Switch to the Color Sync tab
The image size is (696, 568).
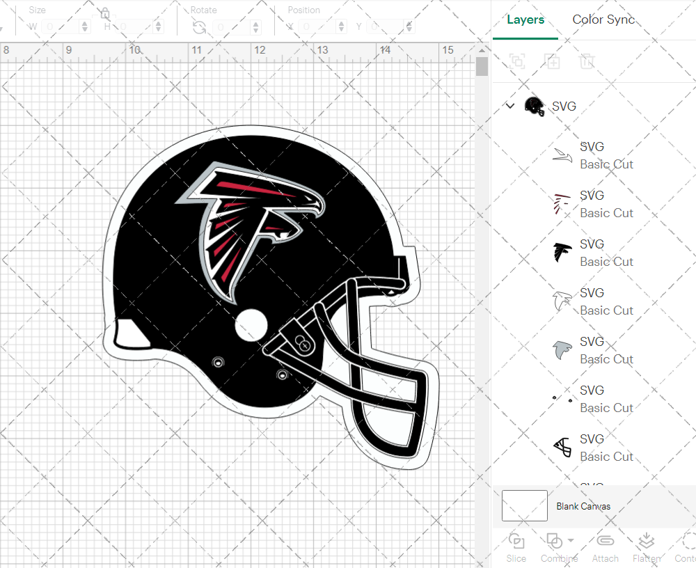tap(603, 19)
